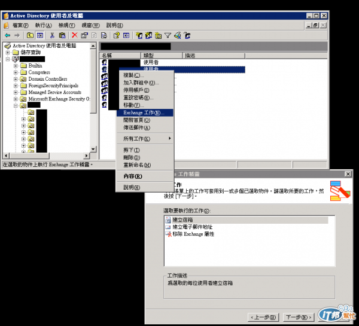Expand the ForeignSecurityPrincipals tree node

(x=16, y=86)
